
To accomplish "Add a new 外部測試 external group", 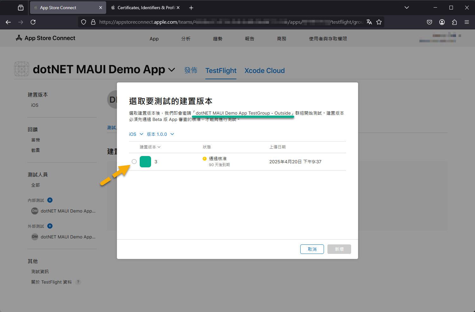I will [50, 226].
